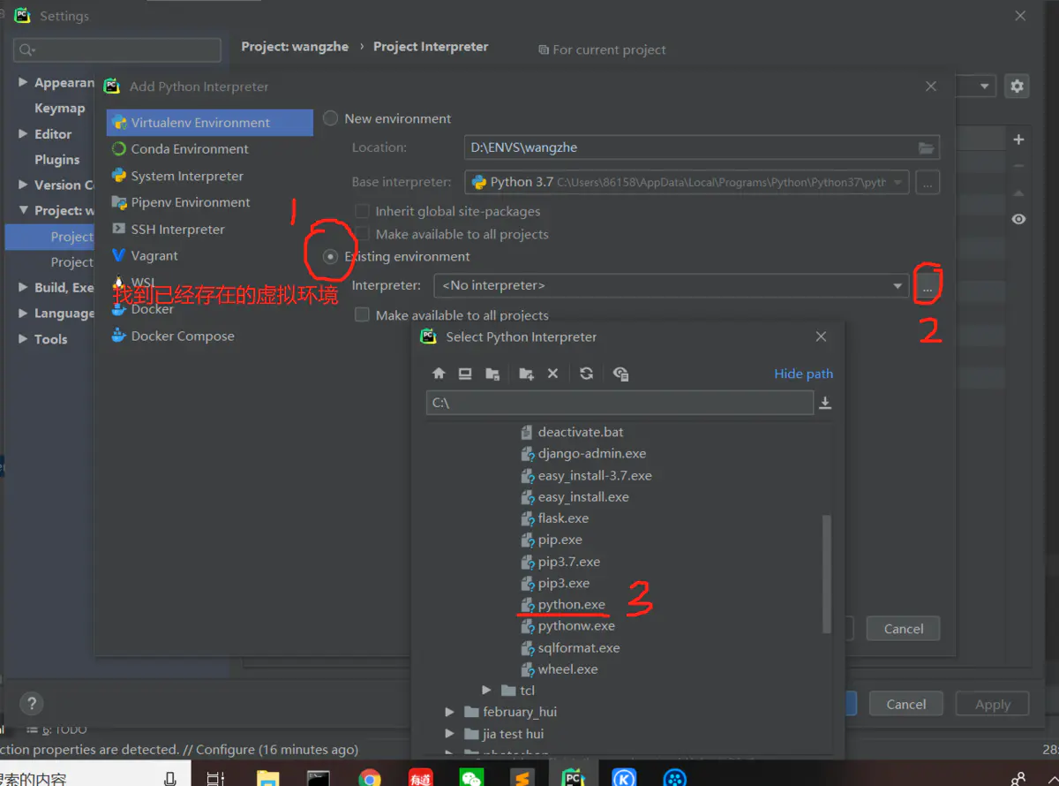Click the delete X toolbar icon
Screen dimensions: 1059x786
[552, 374]
